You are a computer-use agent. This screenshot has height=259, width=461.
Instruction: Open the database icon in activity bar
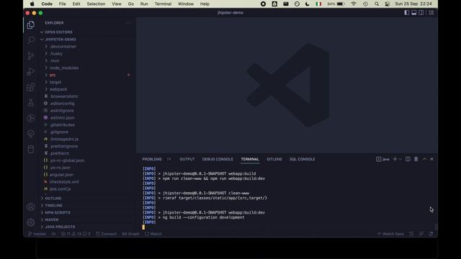[30, 149]
